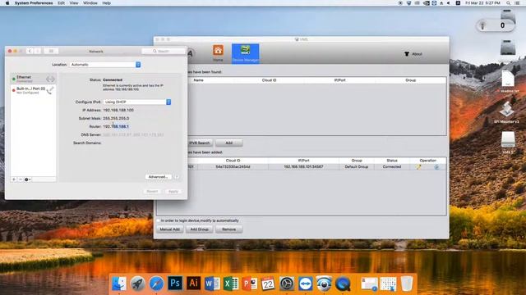Click Spotlight search icon in menu bar
Screen dimensions: 526x295
point(509,3)
